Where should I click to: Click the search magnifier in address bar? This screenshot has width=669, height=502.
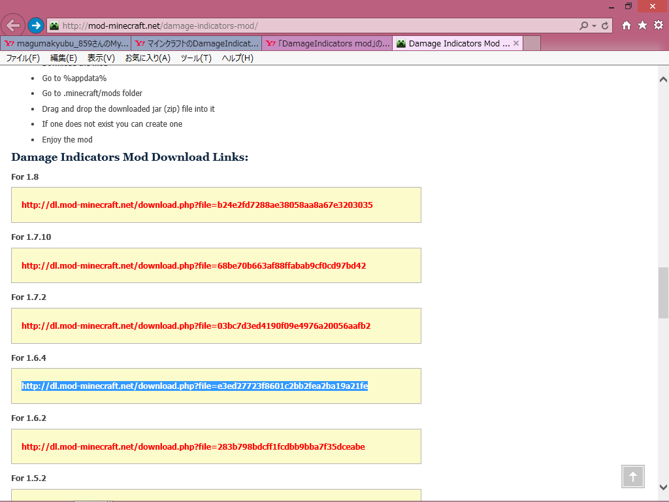coord(583,25)
